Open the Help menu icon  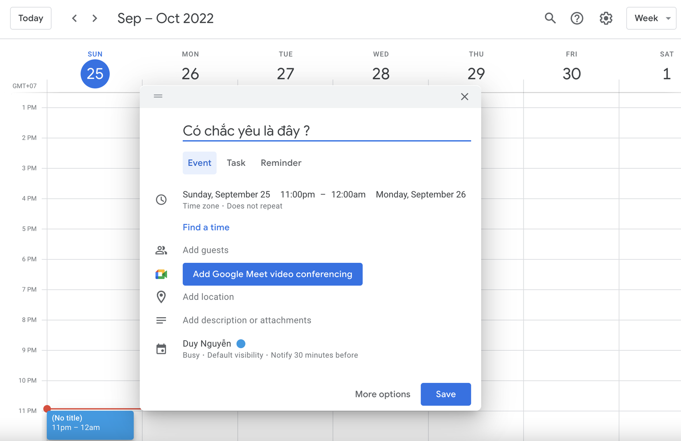(x=577, y=18)
